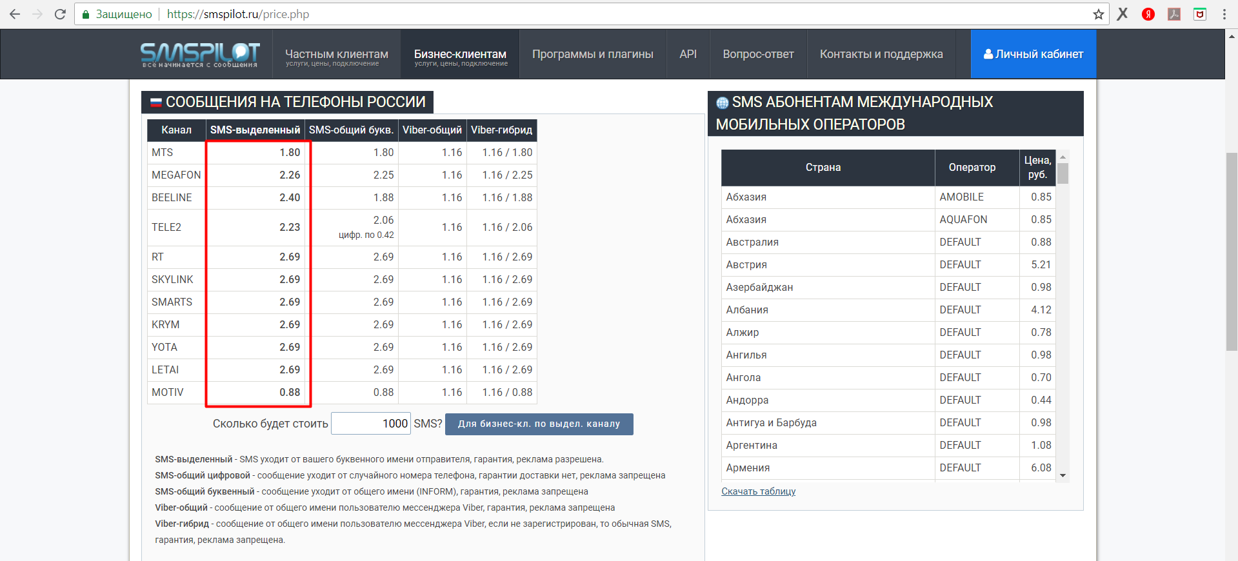1238x561 pixels.
Task: Open the red Yandex extension icon
Action: tap(1148, 14)
